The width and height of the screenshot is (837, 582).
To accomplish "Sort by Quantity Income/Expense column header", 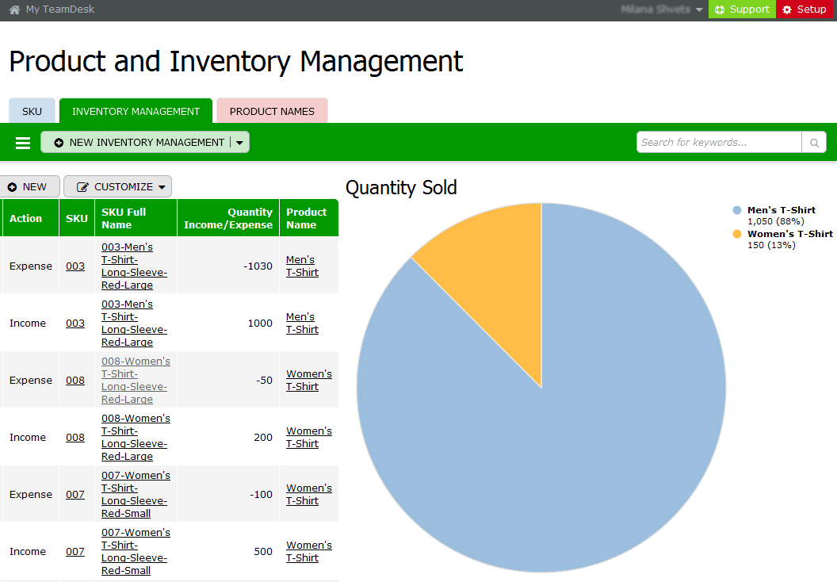I will [x=228, y=218].
